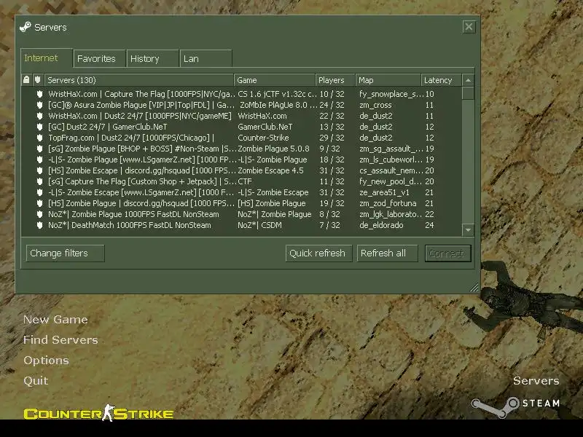The width and height of the screenshot is (583, 437).
Task: Select Quit in main menu
Action: tap(36, 380)
